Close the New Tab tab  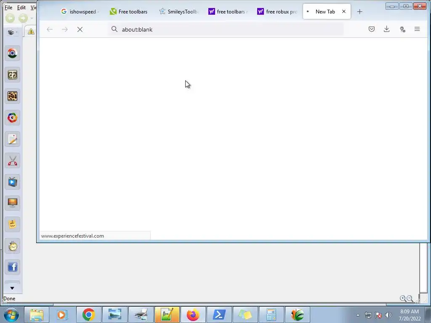coord(343,11)
